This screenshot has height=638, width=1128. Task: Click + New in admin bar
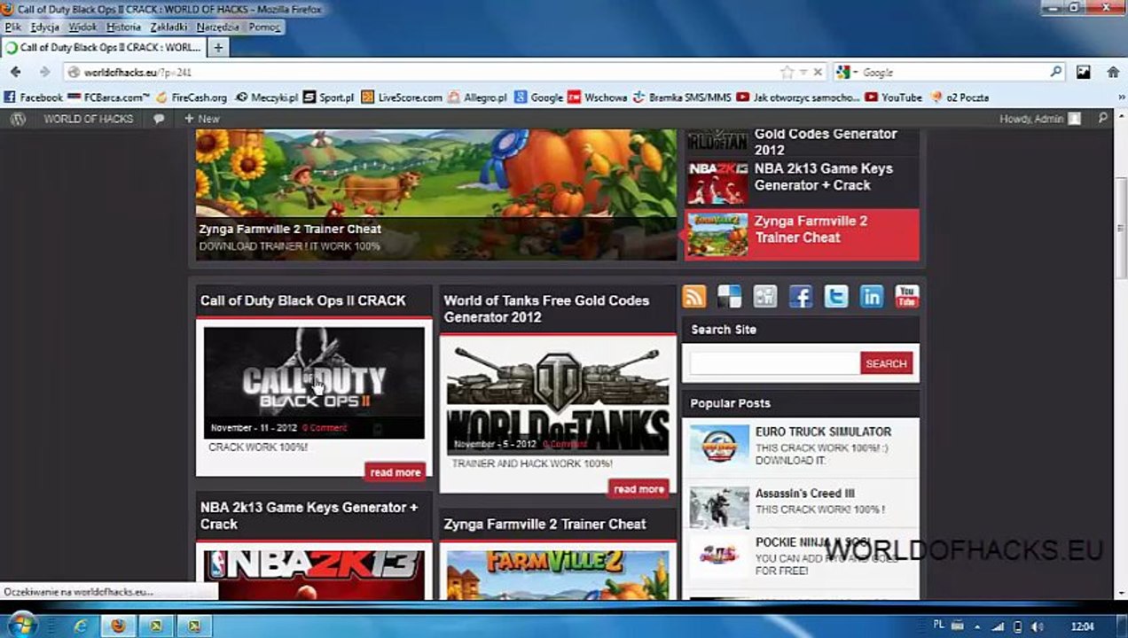[201, 119]
